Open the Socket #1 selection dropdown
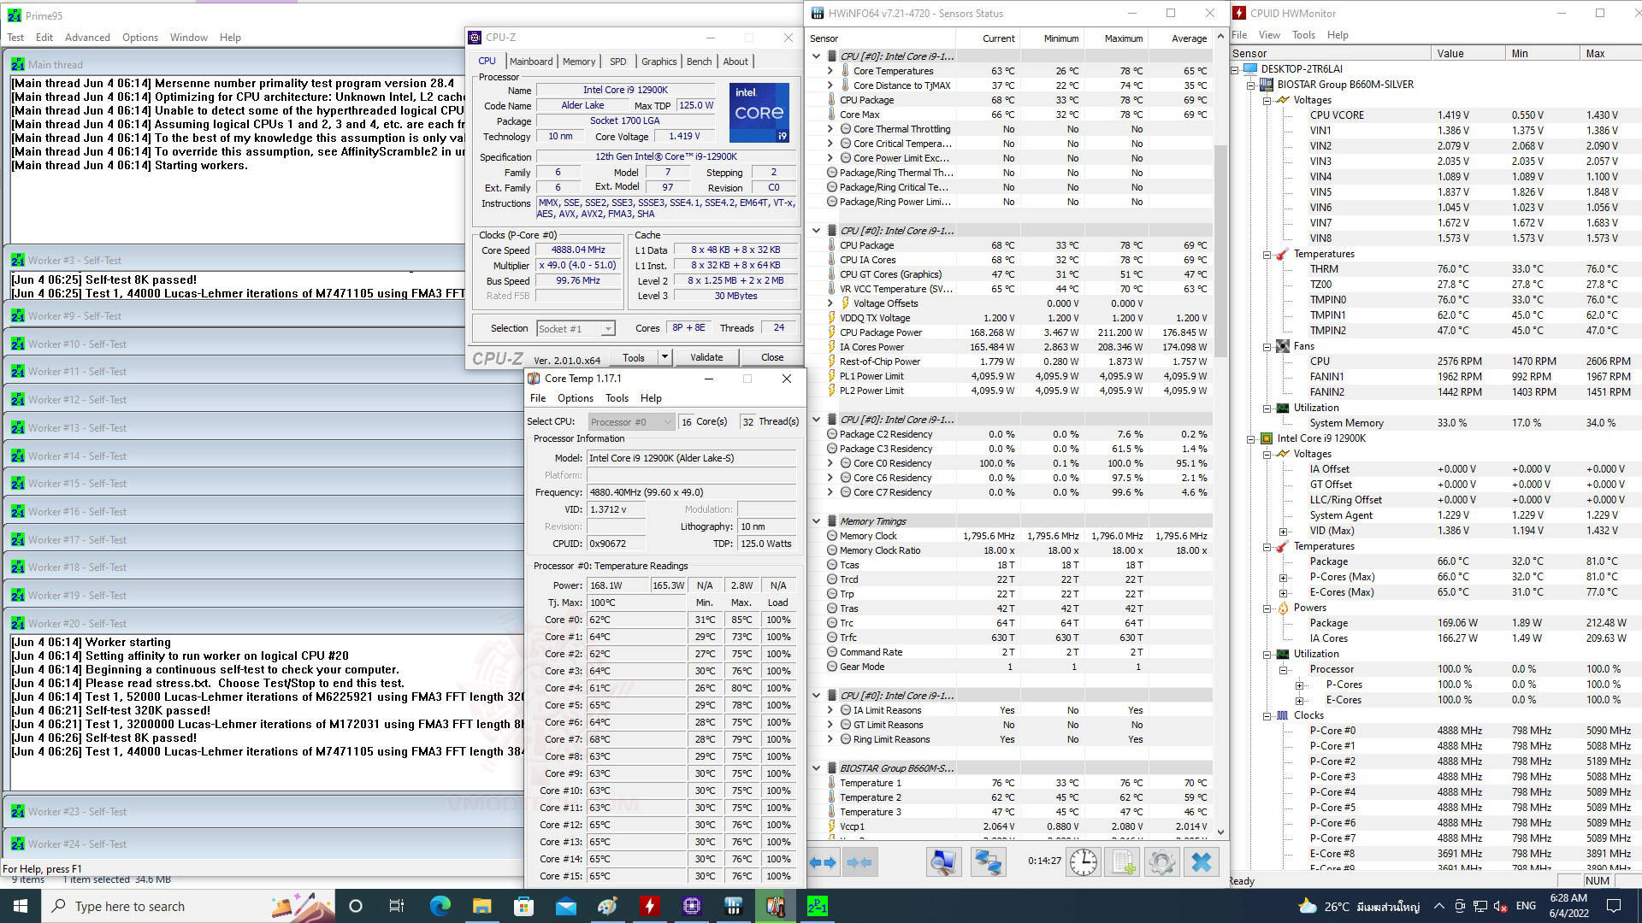Viewport: 1642px width, 923px height. (607, 329)
